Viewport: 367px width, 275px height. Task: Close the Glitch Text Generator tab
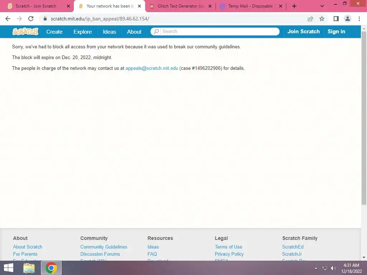click(x=210, y=6)
